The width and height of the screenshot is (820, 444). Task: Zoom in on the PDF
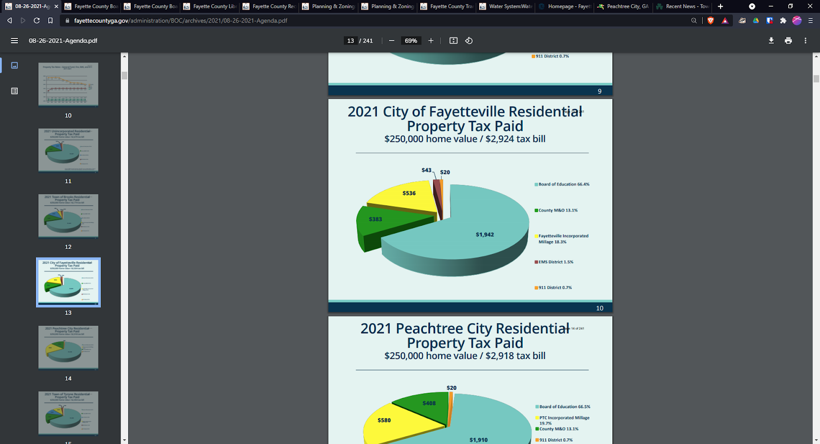click(431, 40)
